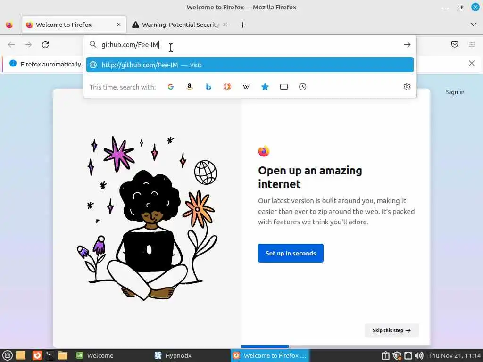Search this time with Bing
The width and height of the screenshot is (483, 362).
pos(208,87)
